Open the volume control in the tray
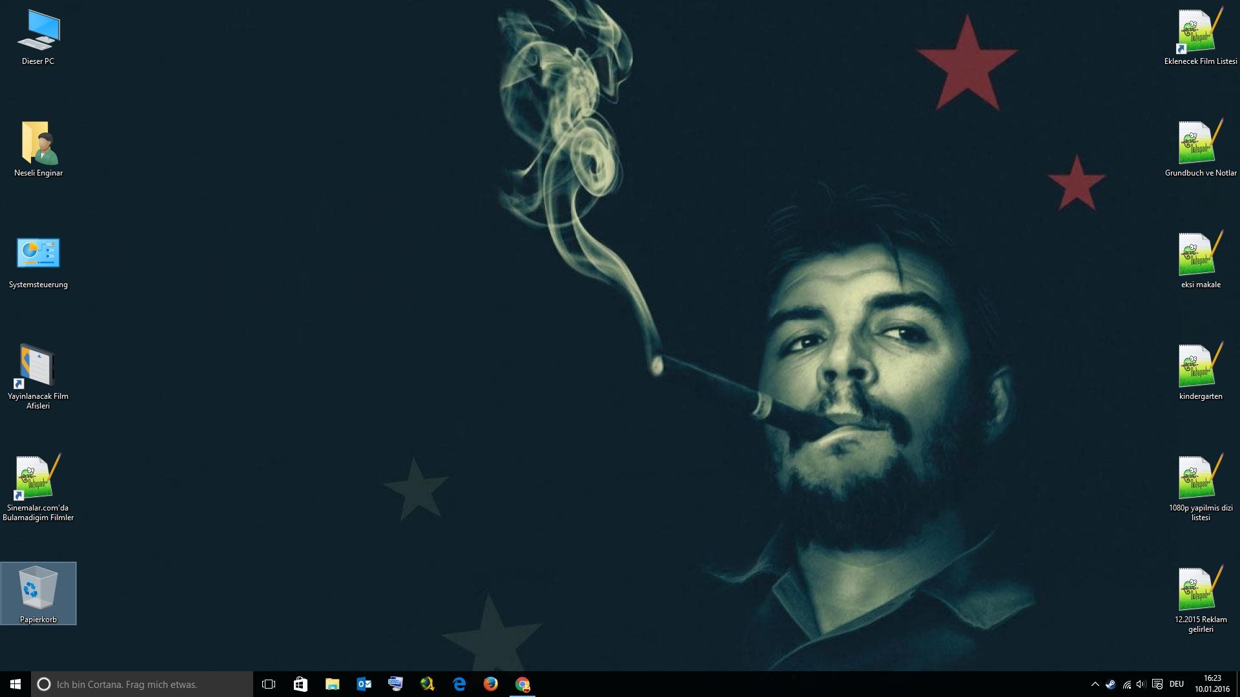1240x697 pixels. point(1141,684)
